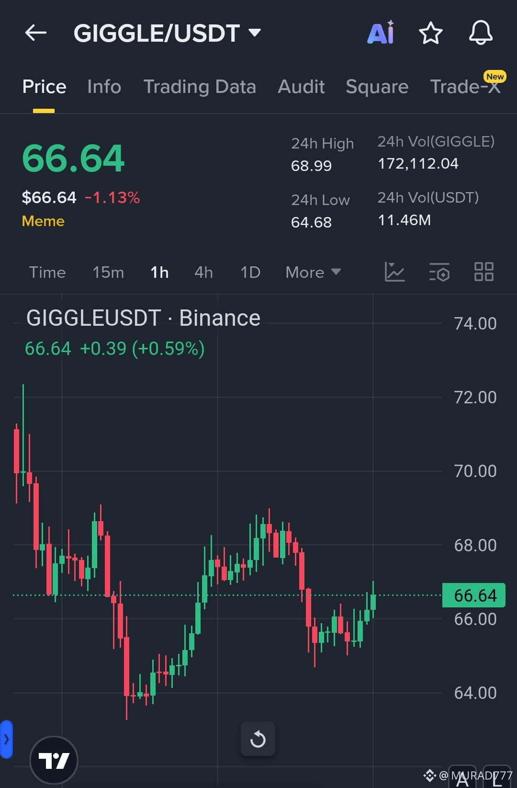Open the Audit tab
The width and height of the screenshot is (517, 788).
301,87
